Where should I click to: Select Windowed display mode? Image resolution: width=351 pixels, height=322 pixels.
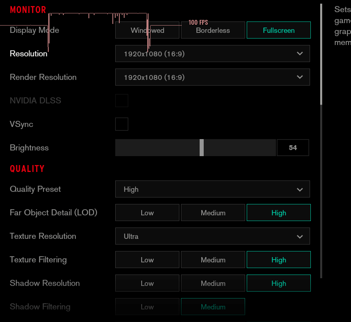147,30
